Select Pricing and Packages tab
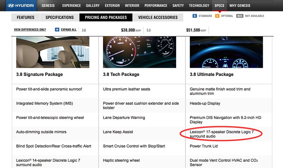Image resolution: width=283 pixels, height=168 pixels. point(106,17)
